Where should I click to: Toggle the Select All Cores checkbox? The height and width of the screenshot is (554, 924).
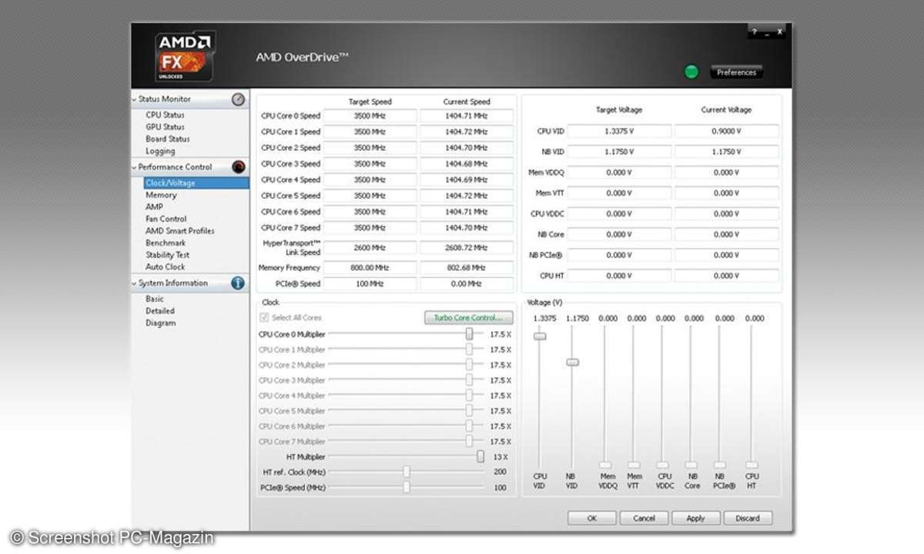(265, 318)
